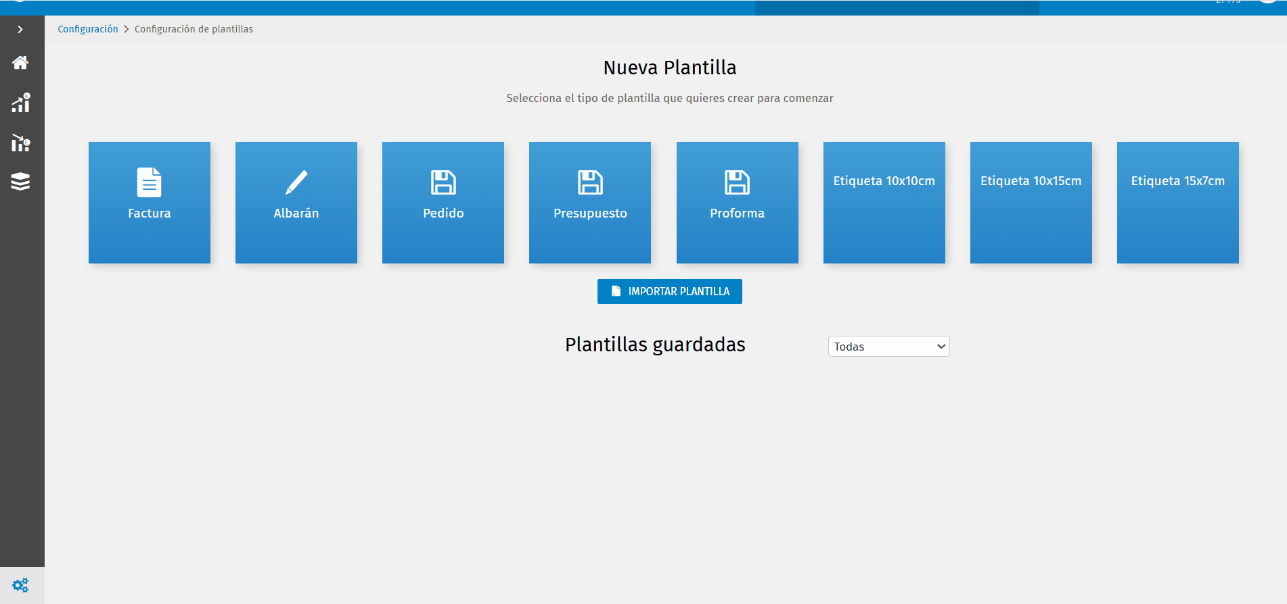Viewport: 1287px width, 604px height.
Task: Click the floppy disk icon on Proforma tile
Action: coord(738,182)
